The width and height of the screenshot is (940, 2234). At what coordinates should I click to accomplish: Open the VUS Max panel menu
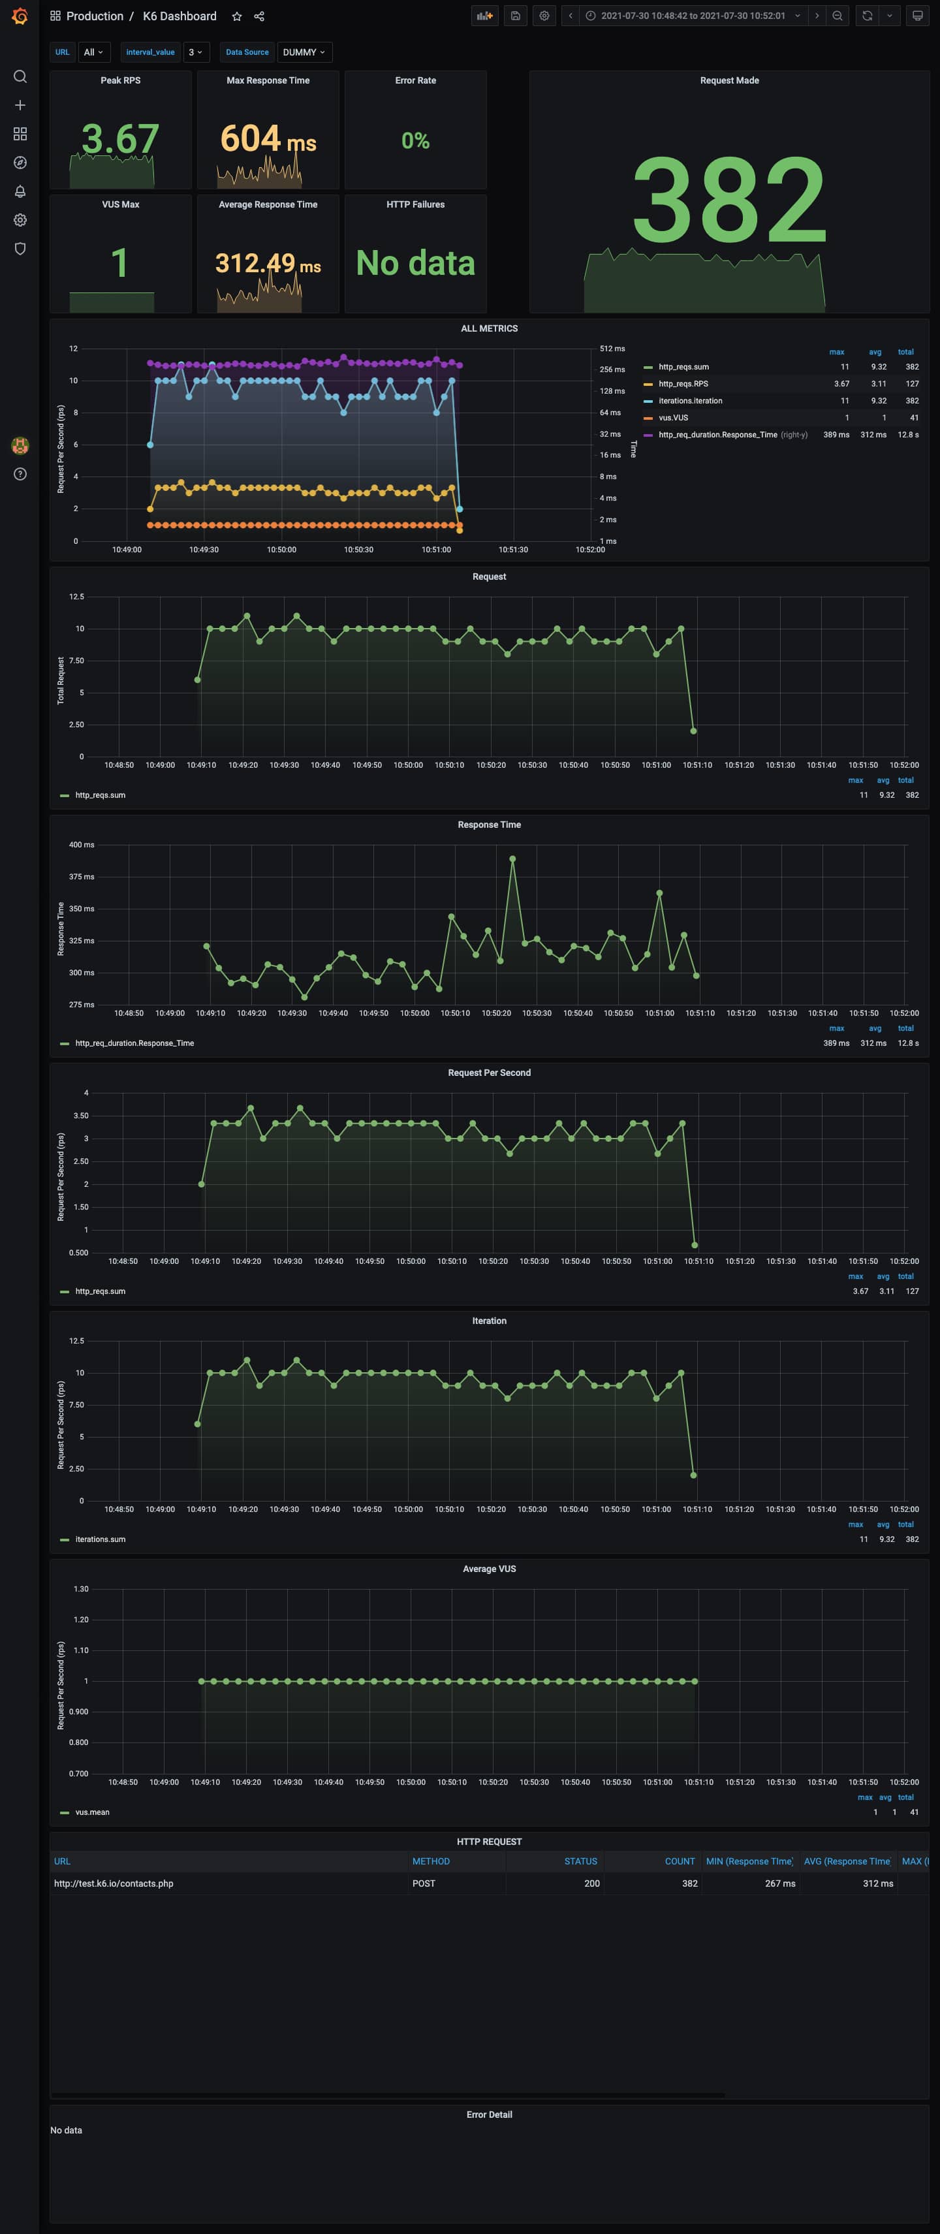[x=121, y=205]
